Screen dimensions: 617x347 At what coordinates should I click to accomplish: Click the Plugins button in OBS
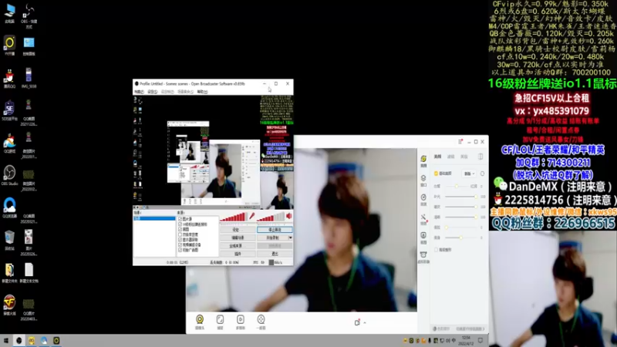(238, 254)
